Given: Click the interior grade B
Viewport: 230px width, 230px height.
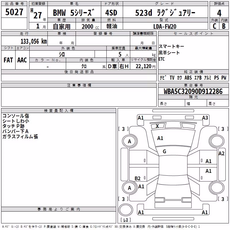Looking at the screenshot, I should pos(224,26).
